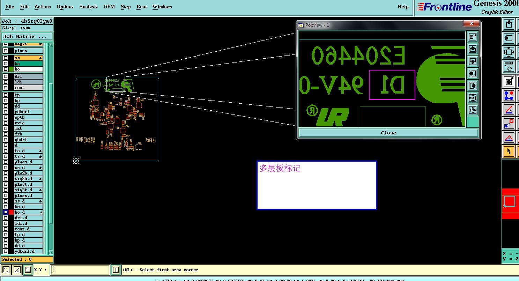Select the ldi layer name
519x281 pixels.
pos(29,82)
